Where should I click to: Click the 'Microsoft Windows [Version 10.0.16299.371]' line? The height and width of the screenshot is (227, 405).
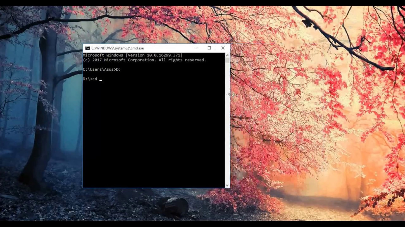pos(133,55)
